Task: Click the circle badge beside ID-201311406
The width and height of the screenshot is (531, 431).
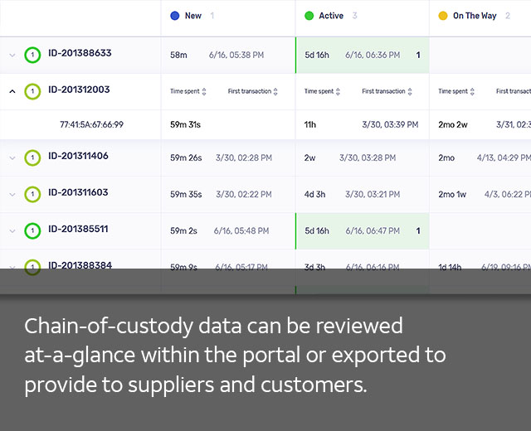Action: pos(32,158)
